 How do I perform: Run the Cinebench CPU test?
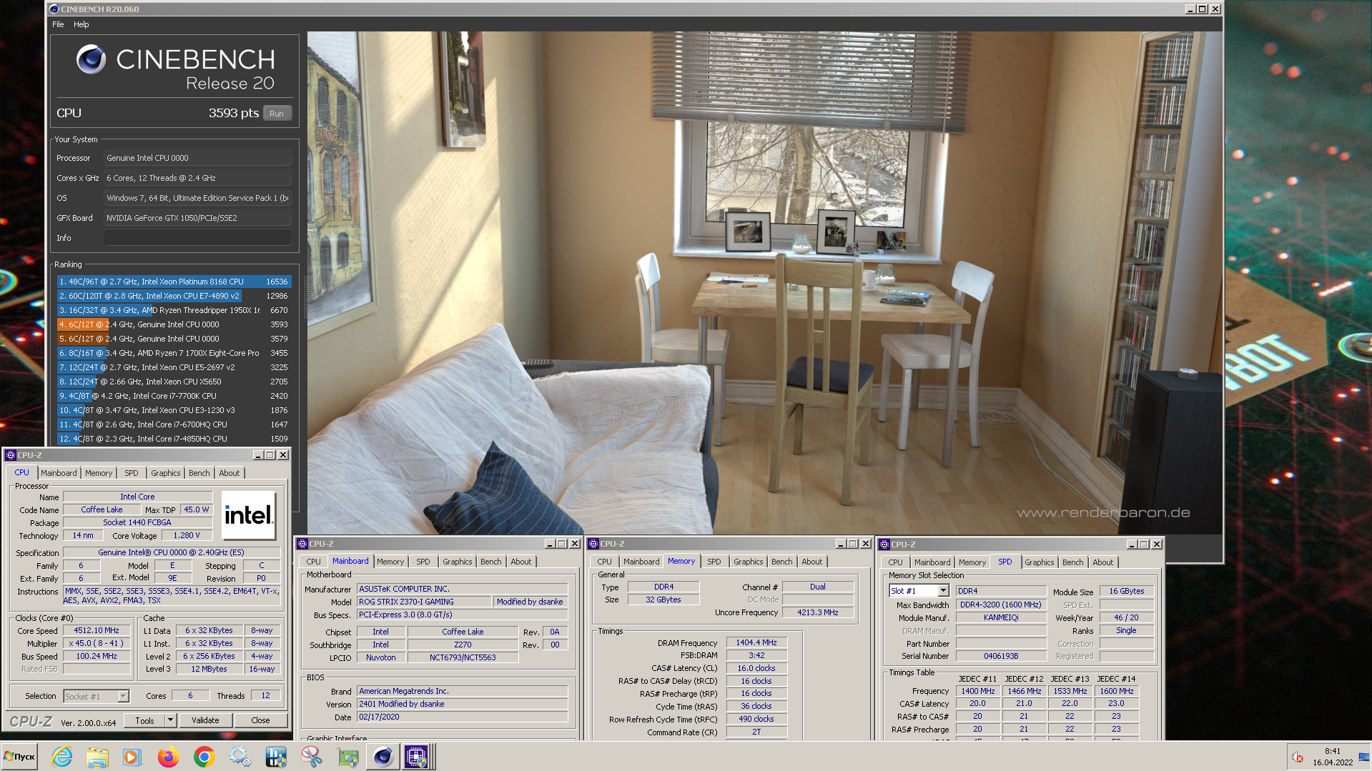coord(277,114)
